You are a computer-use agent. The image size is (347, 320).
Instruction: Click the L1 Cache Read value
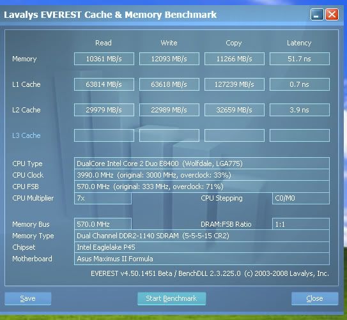point(104,84)
